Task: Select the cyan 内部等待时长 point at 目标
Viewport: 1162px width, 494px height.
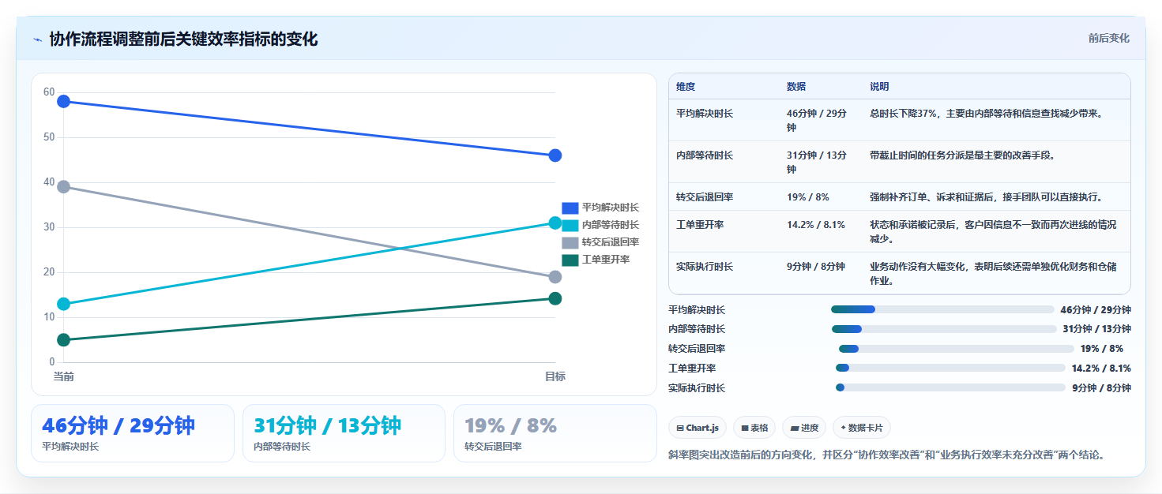Action: 555,223
